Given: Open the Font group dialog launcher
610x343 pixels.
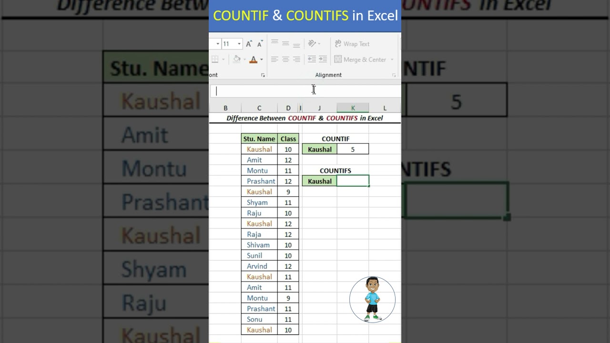Looking at the screenshot, I should (263, 75).
